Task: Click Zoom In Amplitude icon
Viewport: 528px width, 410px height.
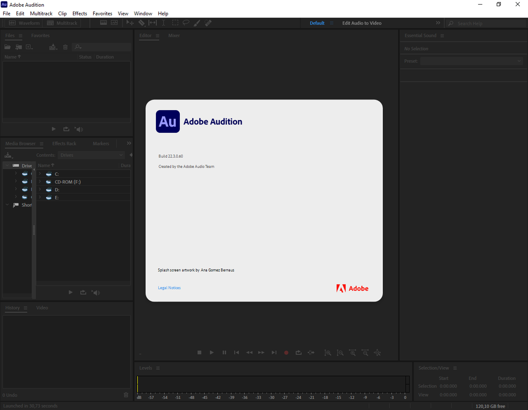Action: point(328,353)
